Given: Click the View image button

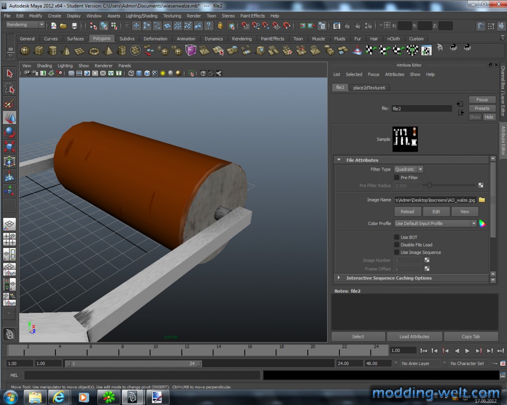Looking at the screenshot, I should click(465, 211).
